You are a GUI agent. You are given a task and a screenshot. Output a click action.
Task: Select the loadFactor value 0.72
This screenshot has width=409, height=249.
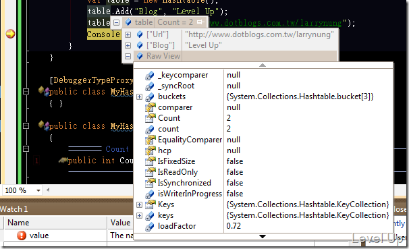click(234, 226)
